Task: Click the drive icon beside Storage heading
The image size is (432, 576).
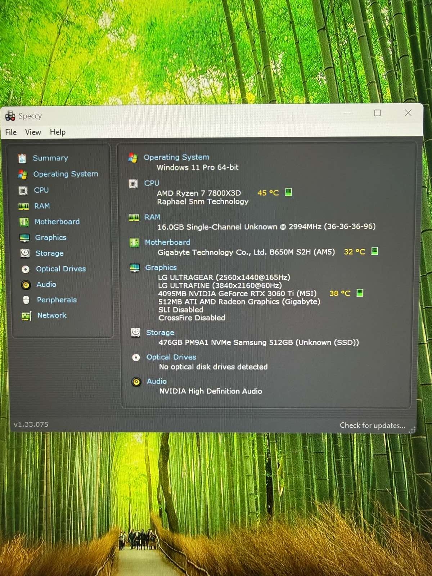Action: point(136,332)
